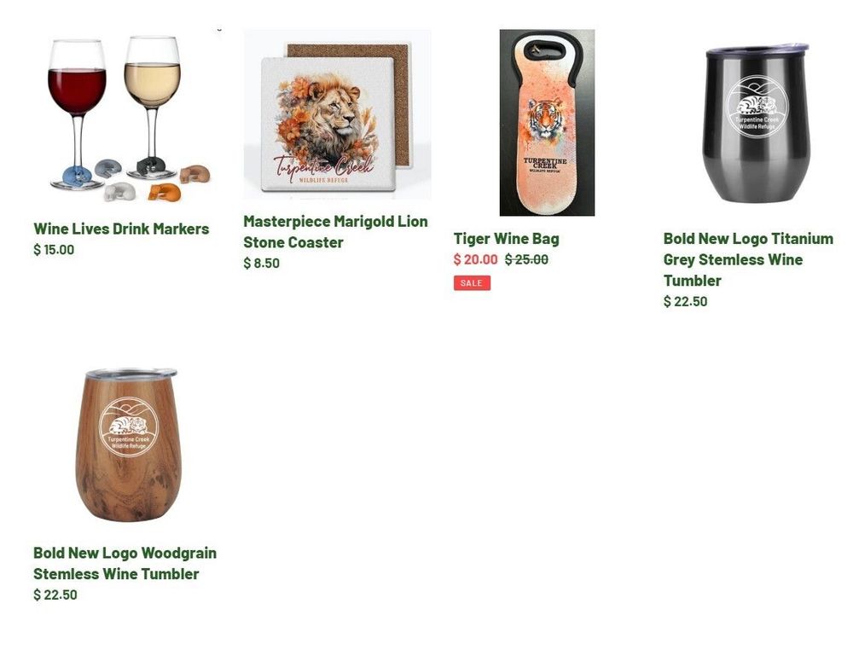The height and width of the screenshot is (650, 853).
Task: Click the Tiger Wine Bag title
Action: [506, 239]
